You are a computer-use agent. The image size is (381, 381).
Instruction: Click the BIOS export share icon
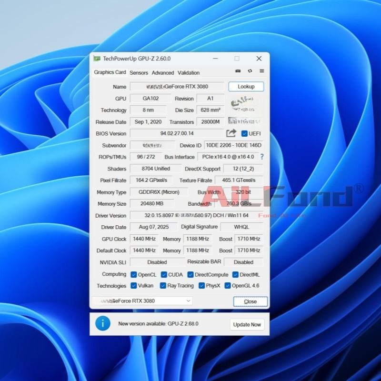coord(231,133)
